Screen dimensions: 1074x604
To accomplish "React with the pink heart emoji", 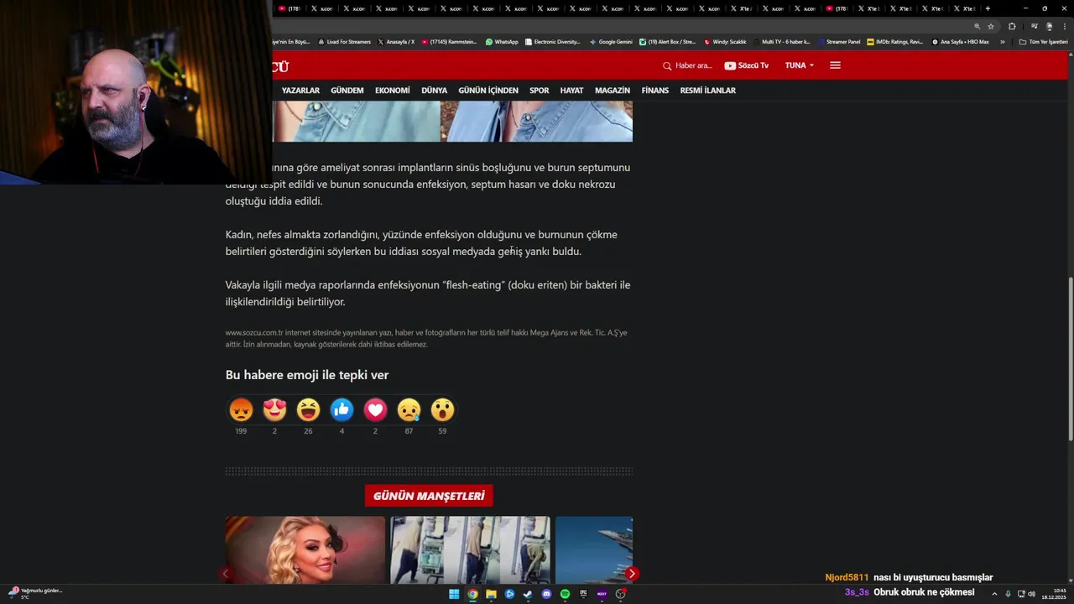I will (375, 409).
